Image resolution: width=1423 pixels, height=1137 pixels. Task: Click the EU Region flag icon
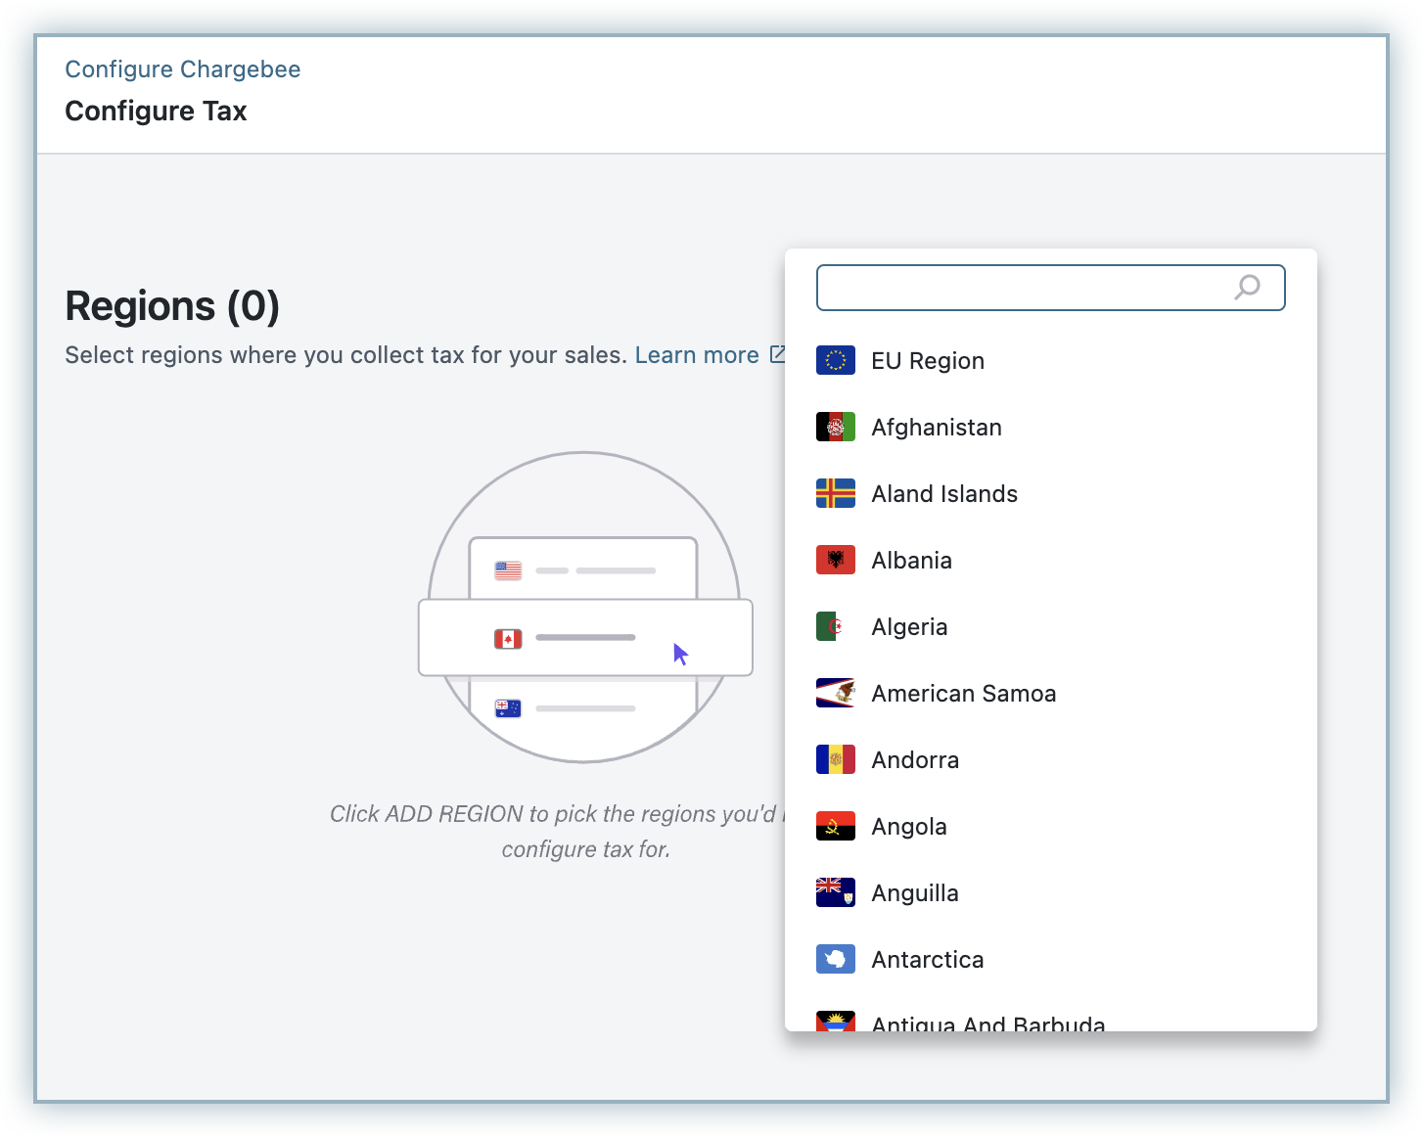point(835,360)
